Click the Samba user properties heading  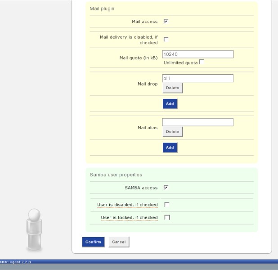pyautogui.click(x=116, y=175)
